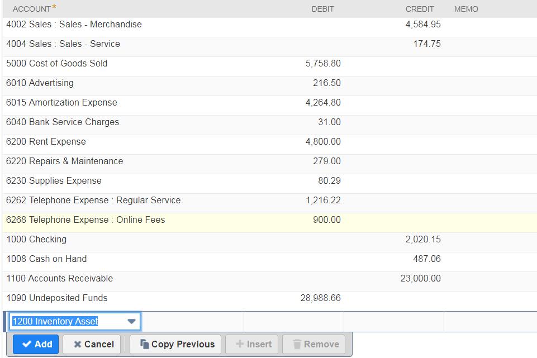The image size is (537, 358).
Task: Click the checkmark icon on the Add button
Action: pos(26,344)
